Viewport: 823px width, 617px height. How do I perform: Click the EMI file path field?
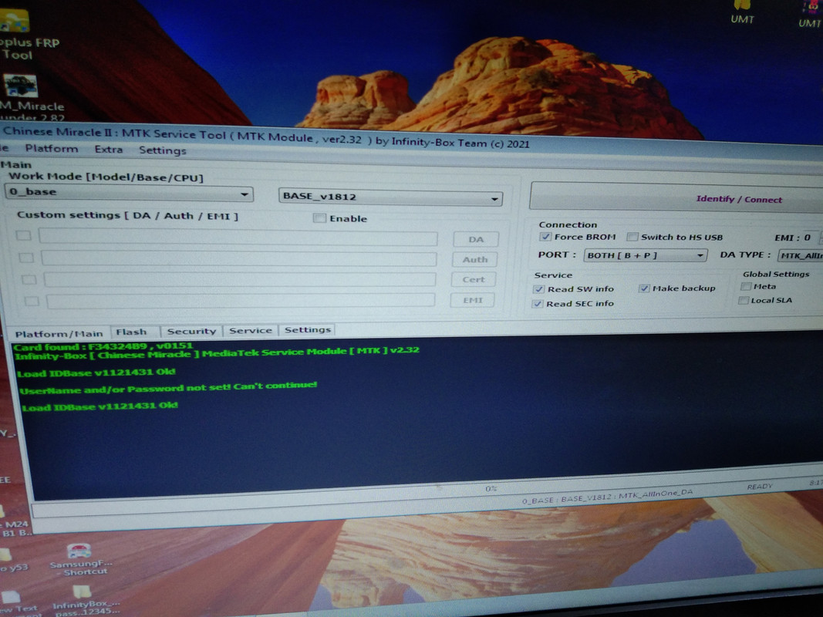(x=241, y=300)
